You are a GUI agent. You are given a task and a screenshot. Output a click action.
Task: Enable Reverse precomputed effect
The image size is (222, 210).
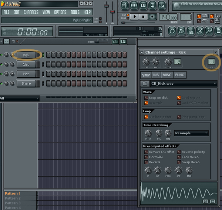pos(146,162)
